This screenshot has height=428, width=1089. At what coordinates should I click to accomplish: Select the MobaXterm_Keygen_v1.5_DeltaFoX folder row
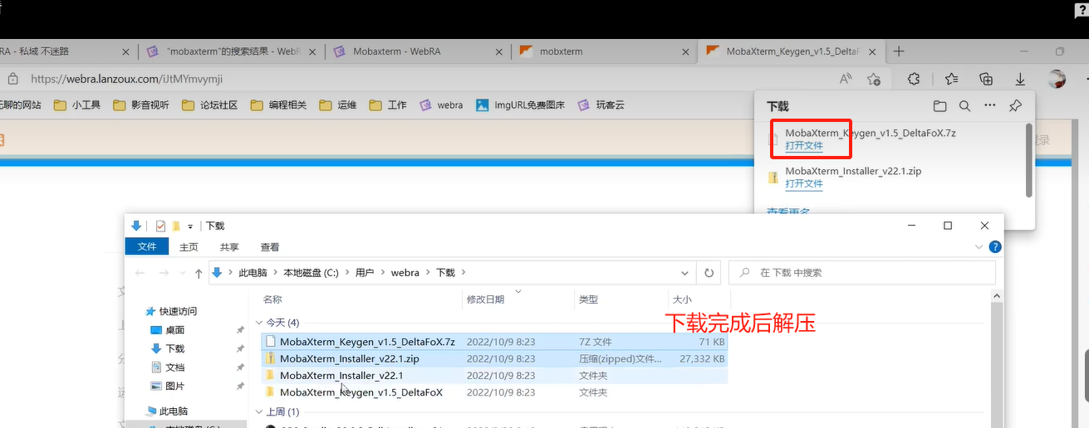click(495, 392)
